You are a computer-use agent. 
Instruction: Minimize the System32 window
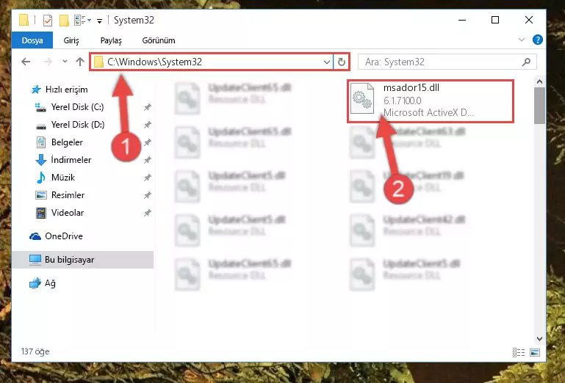(462, 20)
